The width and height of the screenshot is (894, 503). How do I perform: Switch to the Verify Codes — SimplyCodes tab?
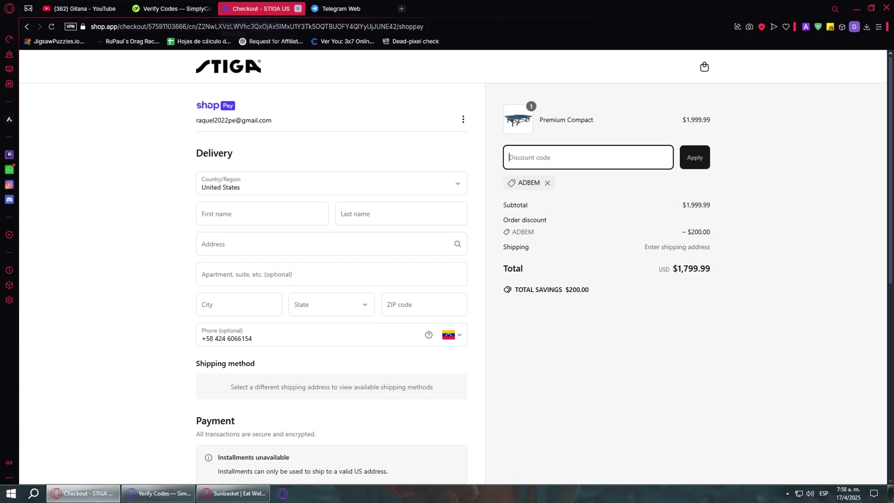pyautogui.click(x=172, y=9)
